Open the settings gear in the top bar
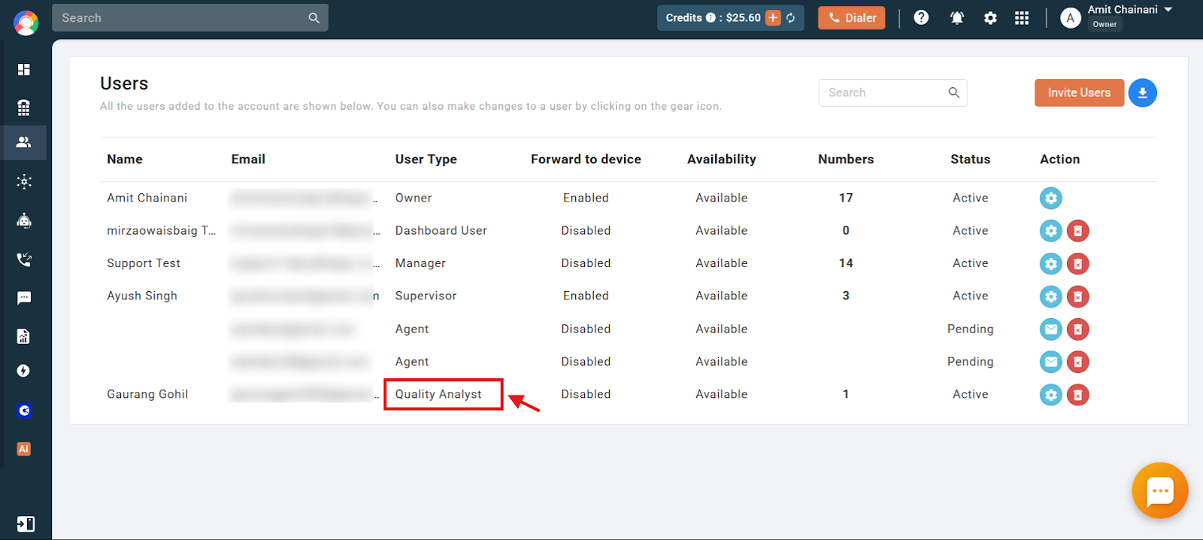 click(990, 18)
